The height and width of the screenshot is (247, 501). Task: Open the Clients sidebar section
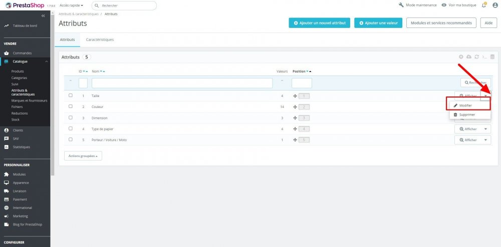pos(18,130)
